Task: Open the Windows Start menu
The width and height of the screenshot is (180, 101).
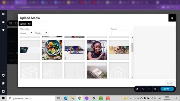Action: pyautogui.click(x=3, y=98)
